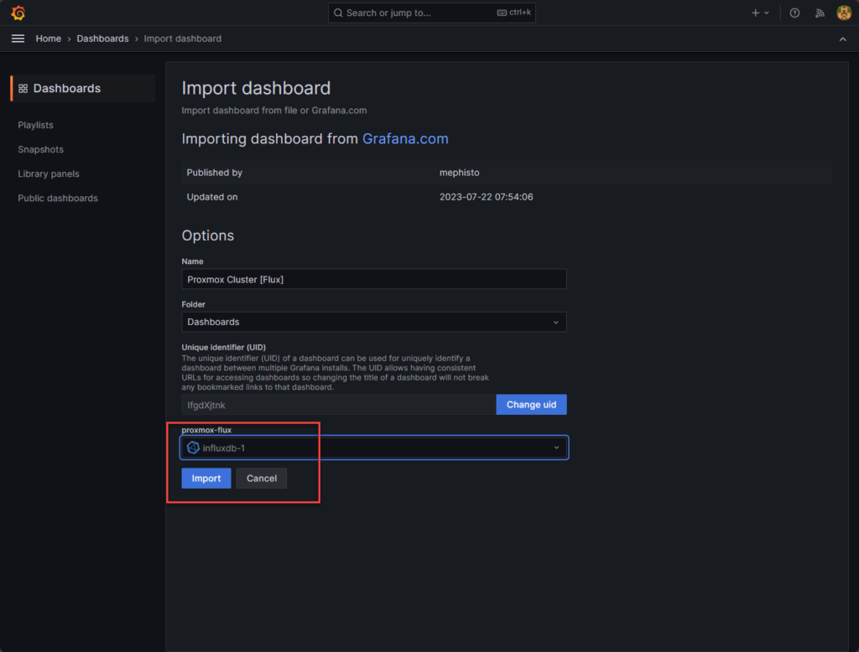Collapse the page with the top-right chevron
The image size is (859, 652).
842,39
